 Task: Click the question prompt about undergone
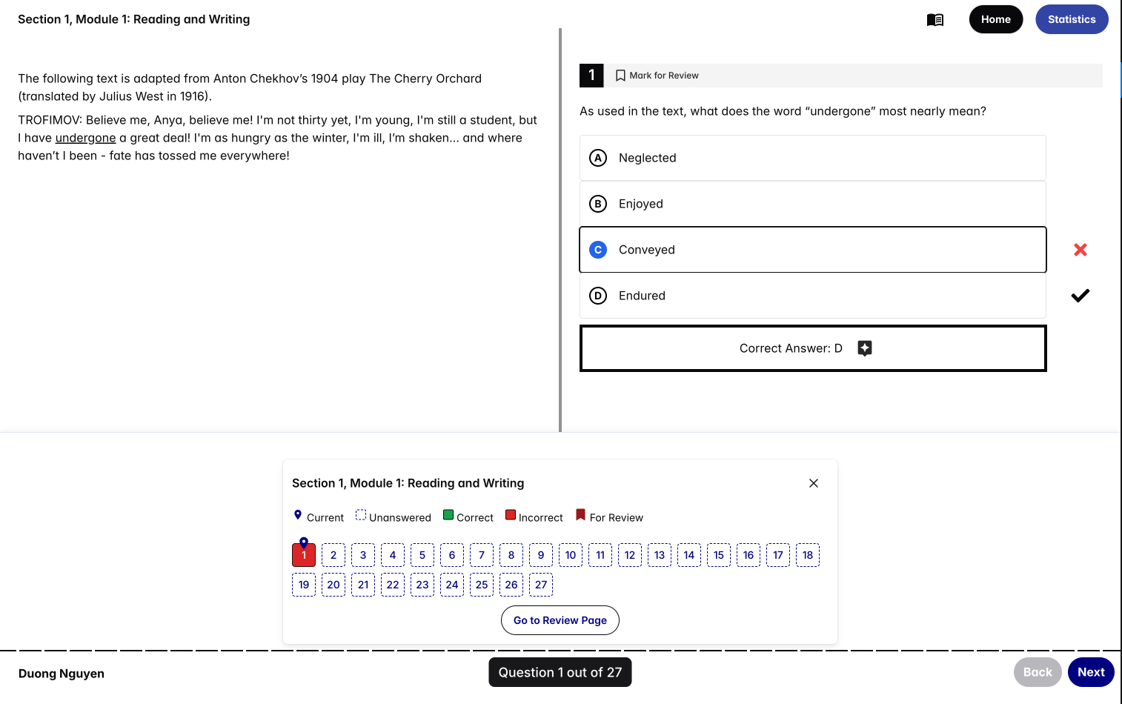coord(783,111)
